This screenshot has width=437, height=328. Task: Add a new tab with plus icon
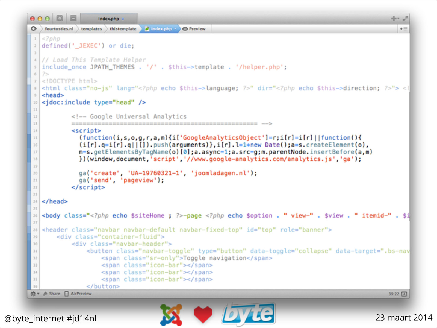tap(394, 19)
